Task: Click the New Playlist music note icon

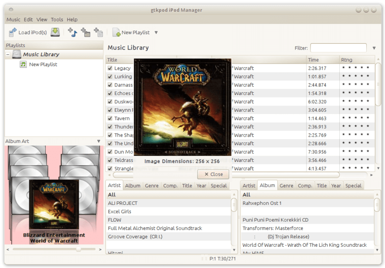Action: (23, 64)
